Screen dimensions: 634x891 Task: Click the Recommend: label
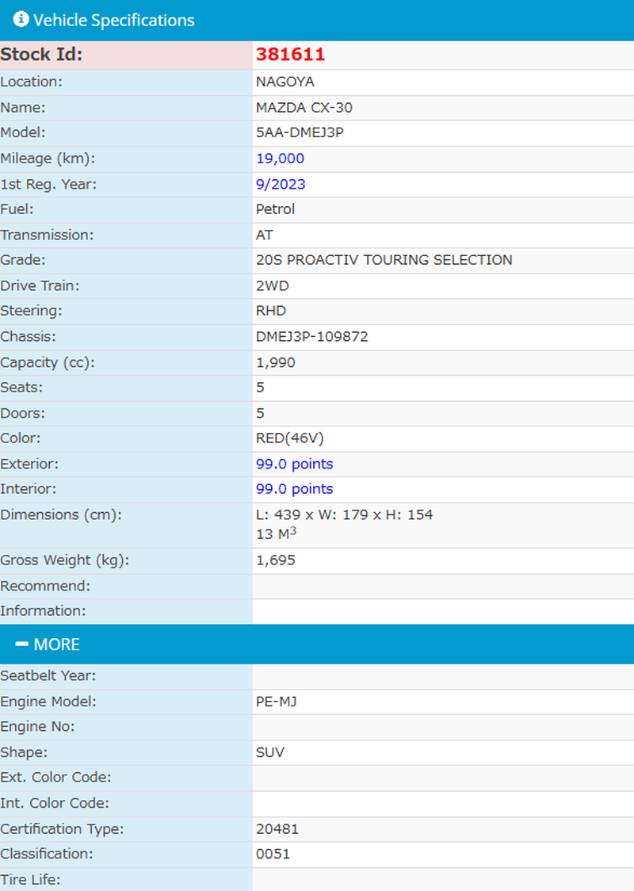(x=45, y=586)
